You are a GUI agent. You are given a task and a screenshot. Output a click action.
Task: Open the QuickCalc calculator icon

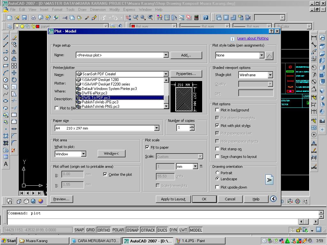click(196, 18)
